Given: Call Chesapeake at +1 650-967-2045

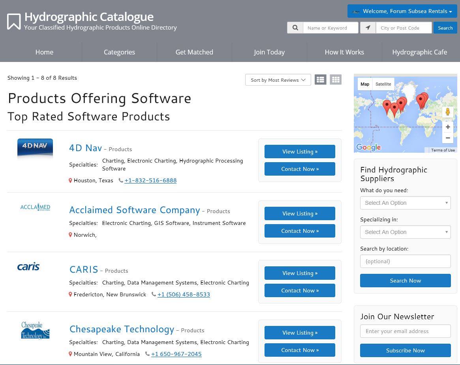Looking at the screenshot, I should coord(176,354).
